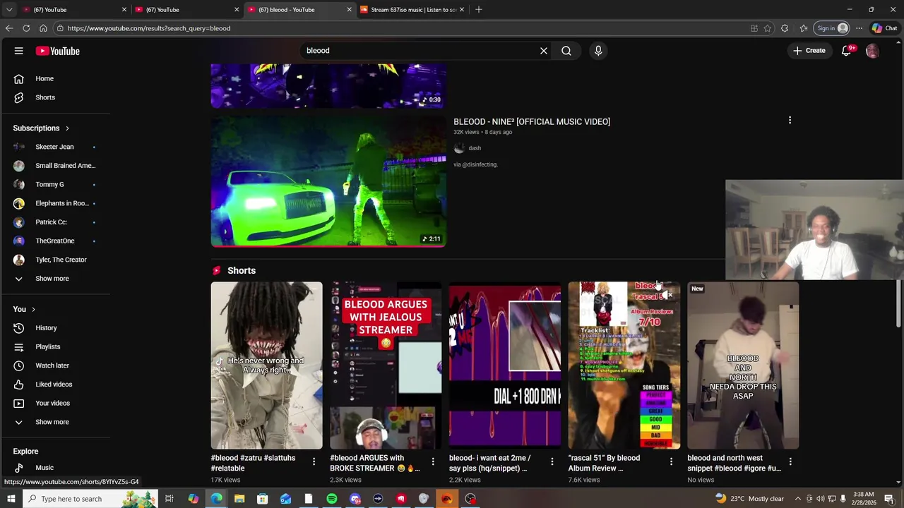Switch to the Stream 637iso music tab
The image size is (904, 508).
pos(412,10)
